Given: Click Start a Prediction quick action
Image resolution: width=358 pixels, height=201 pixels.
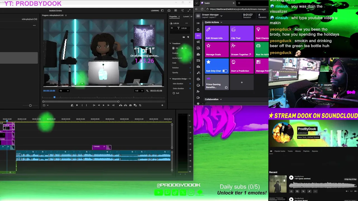Looking at the screenshot, I should 242,66.
